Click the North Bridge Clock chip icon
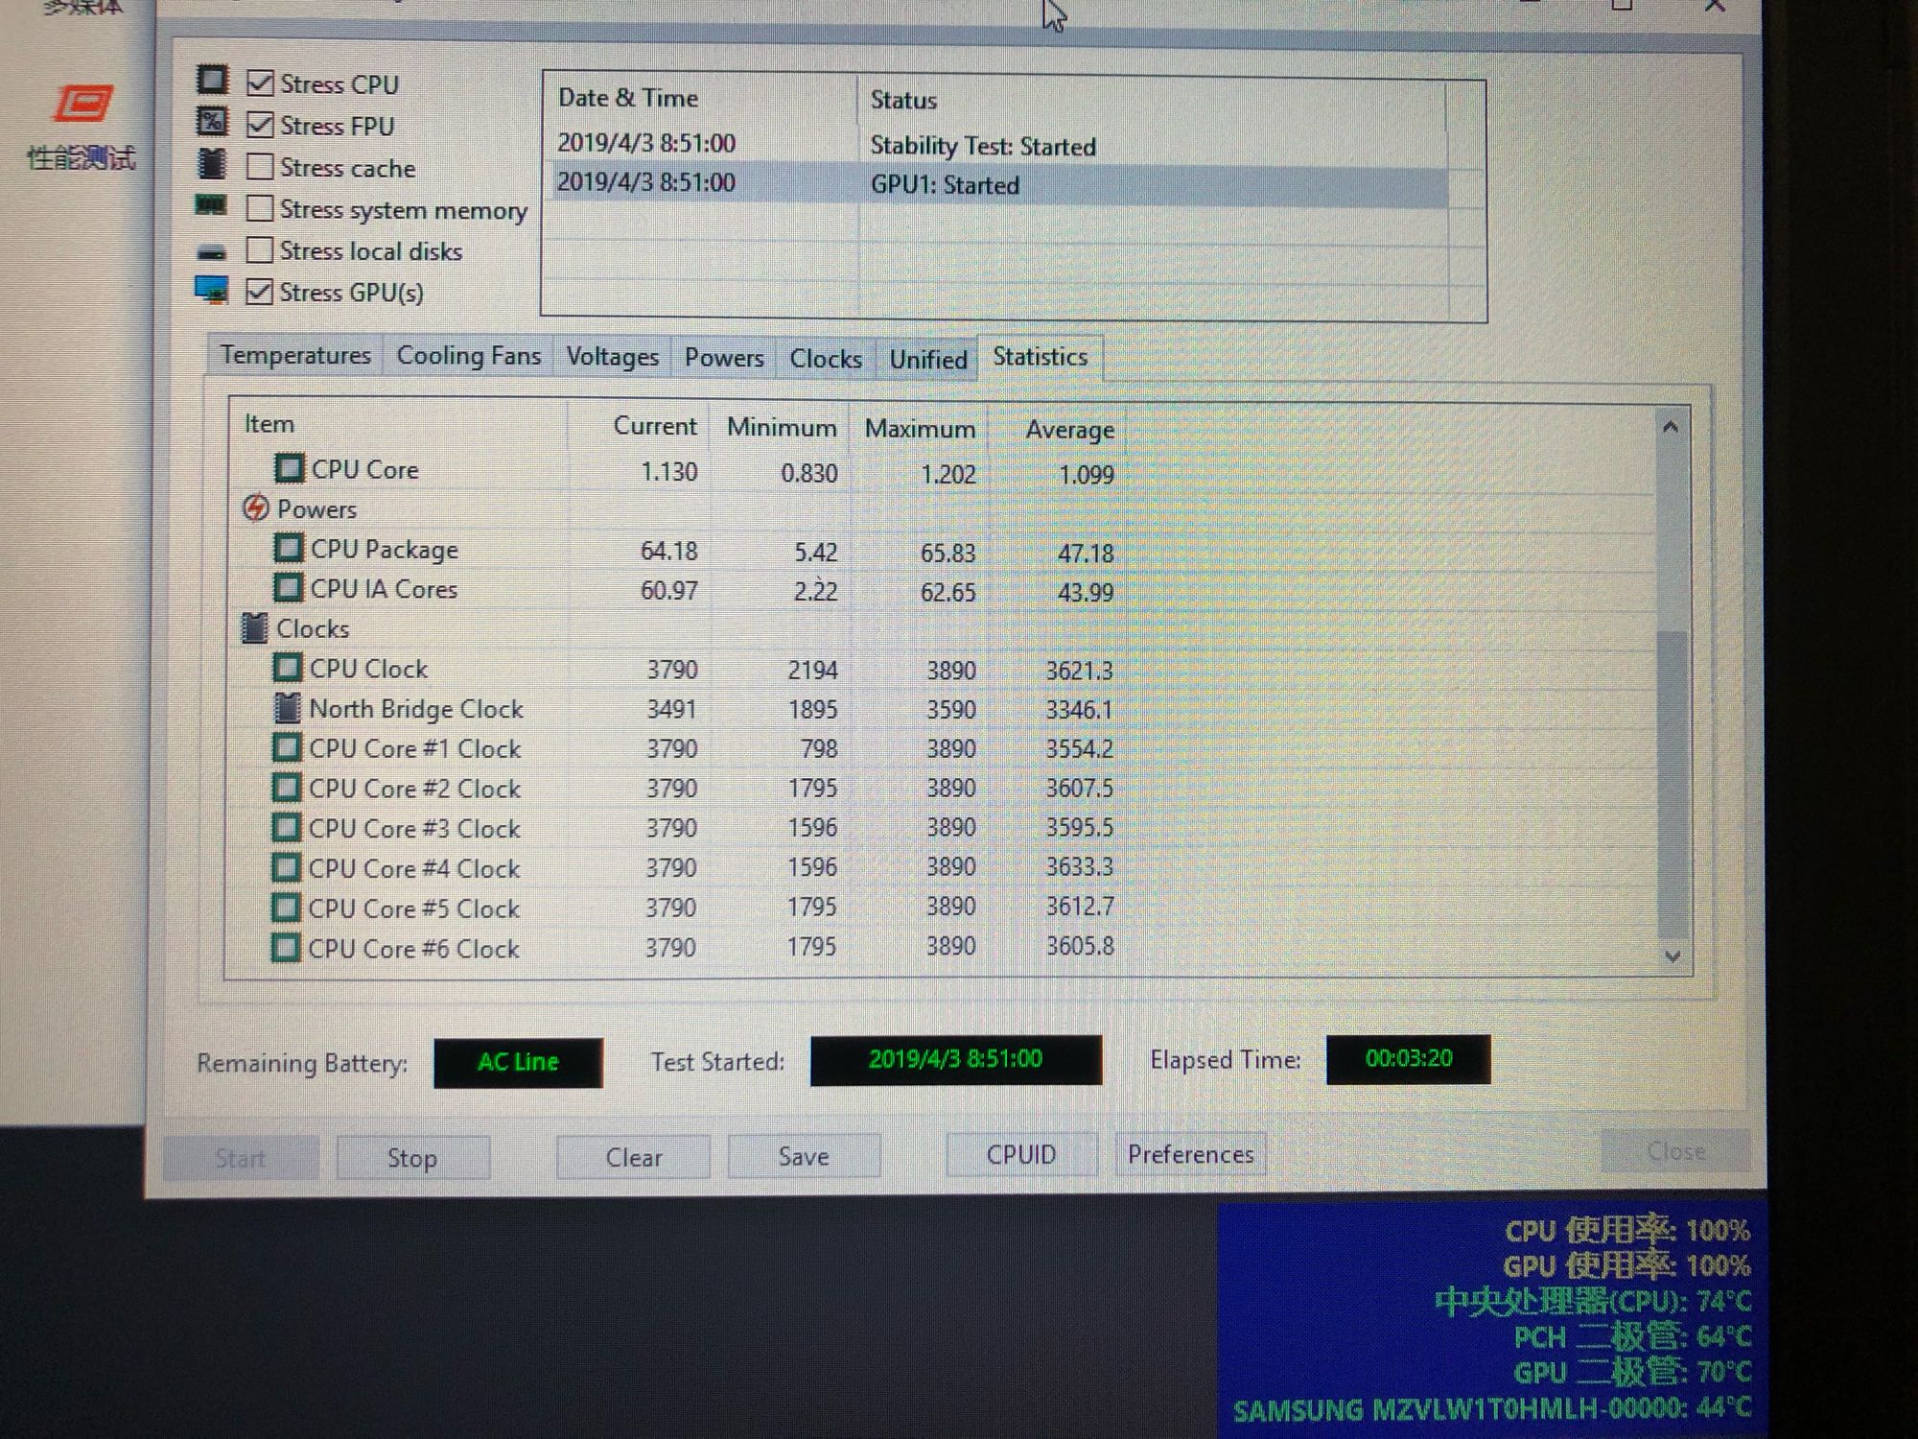This screenshot has width=1918, height=1439. point(287,708)
